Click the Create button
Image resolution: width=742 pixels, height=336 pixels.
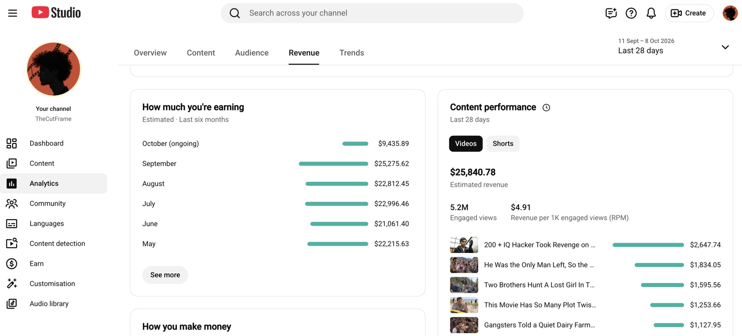[x=689, y=13]
